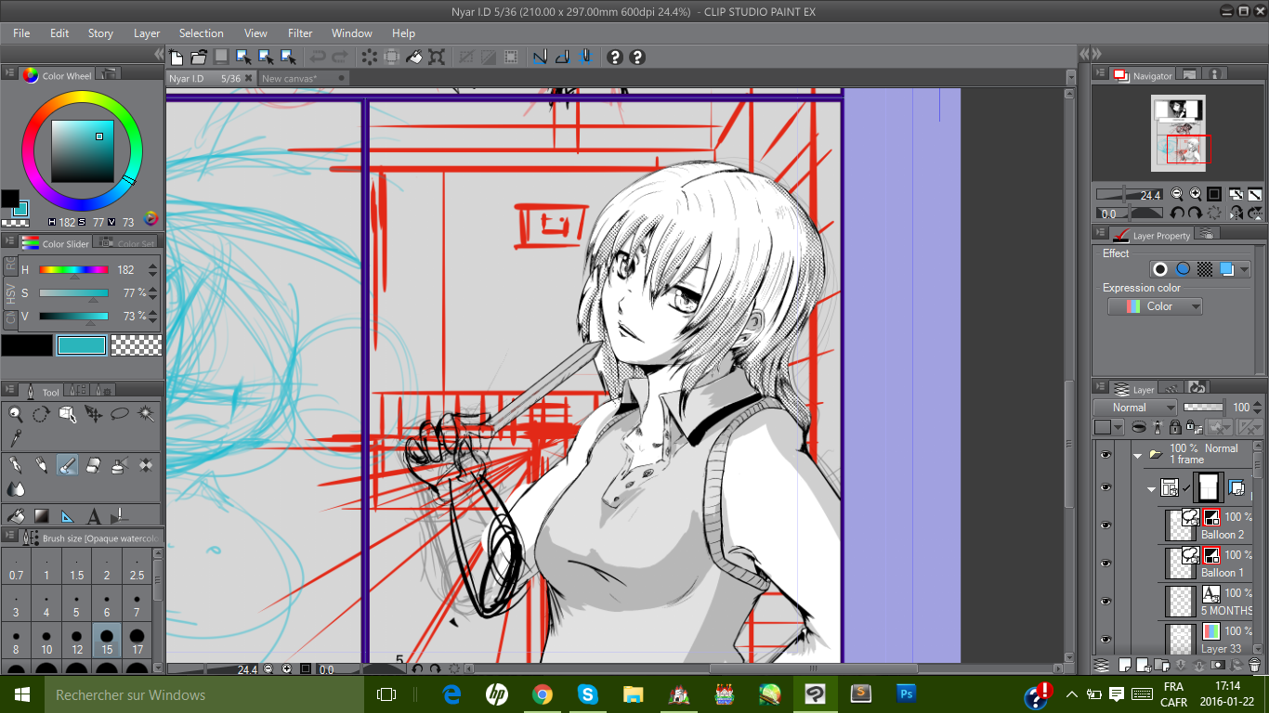This screenshot has height=713, width=1269.
Task: Collapse the 1 frame folder
Action: click(1137, 455)
